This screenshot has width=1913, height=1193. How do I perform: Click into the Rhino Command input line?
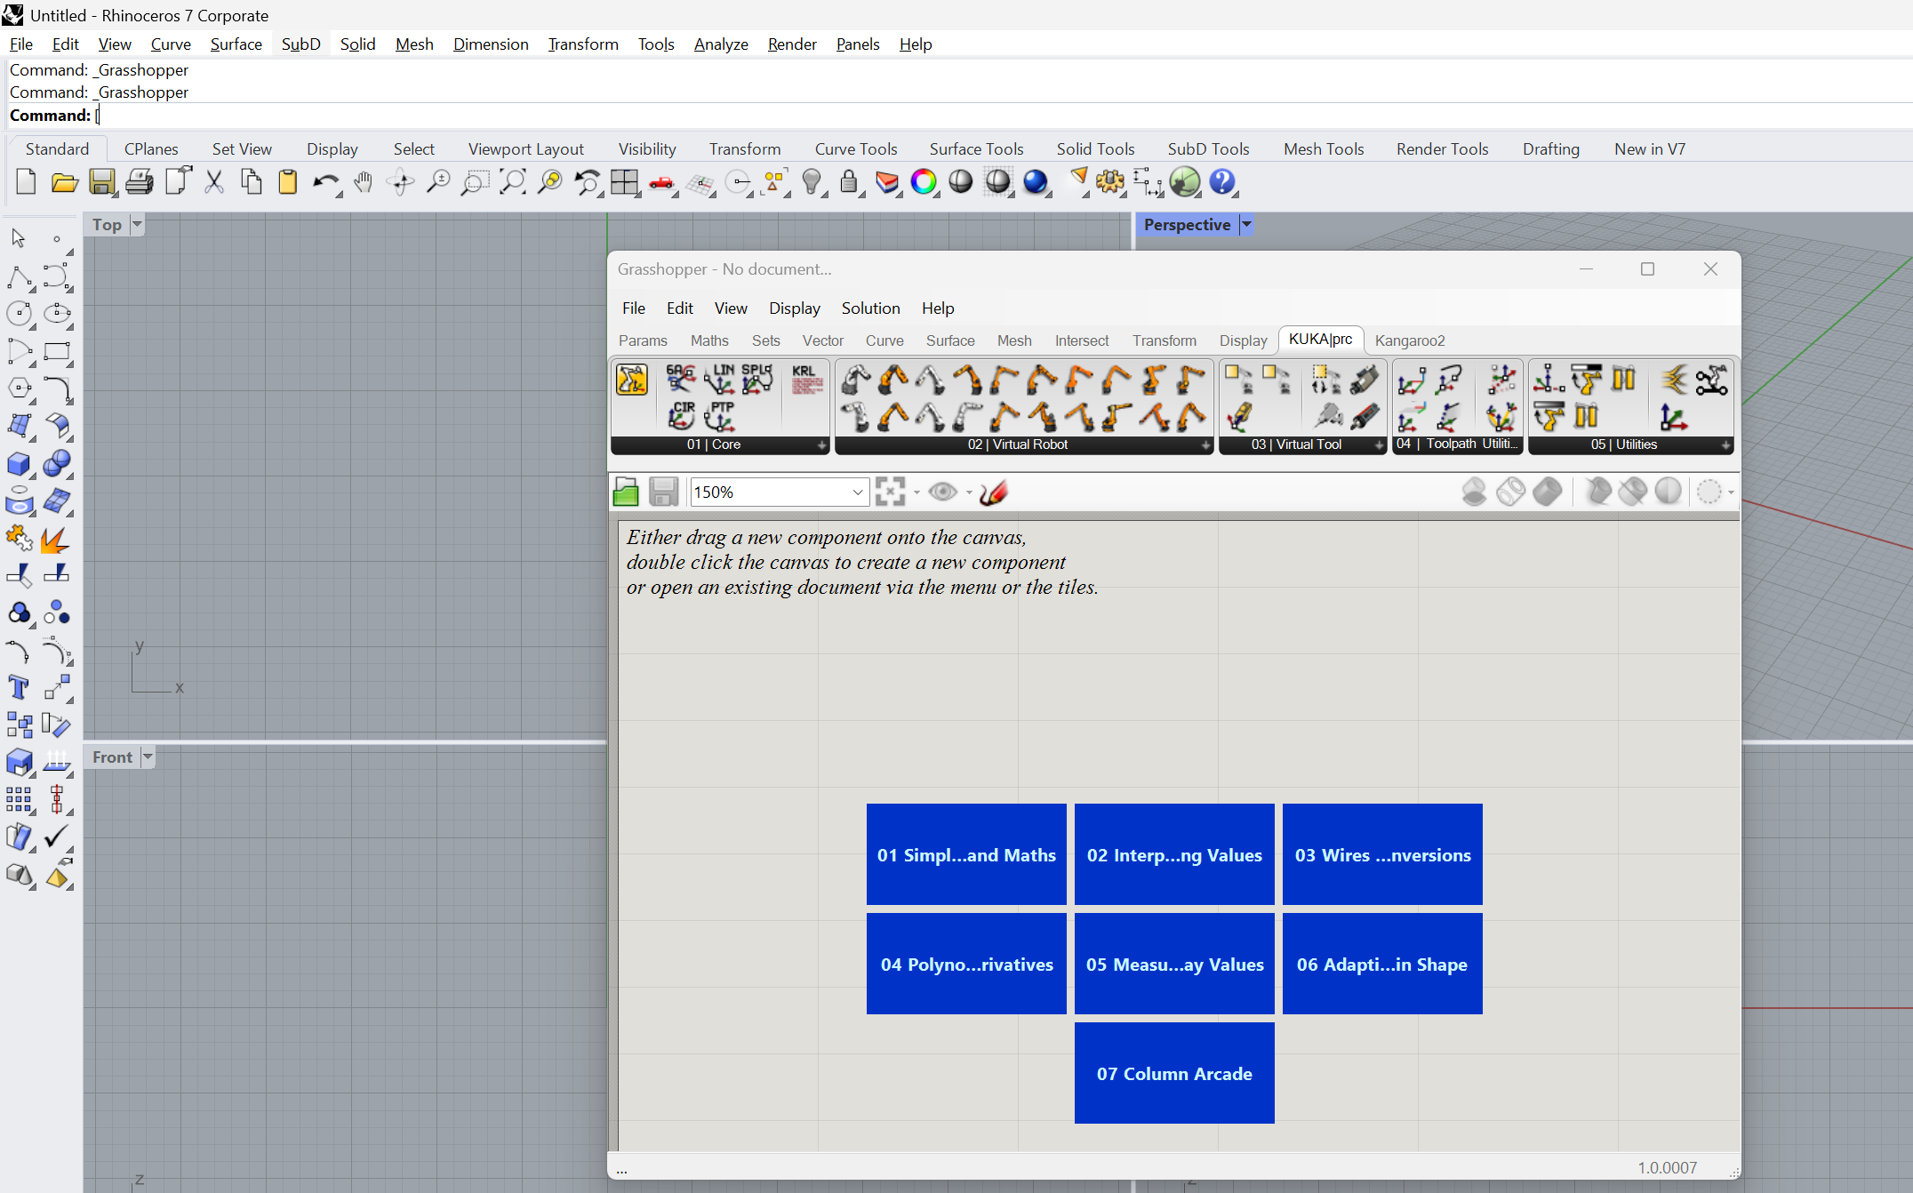(1003, 116)
